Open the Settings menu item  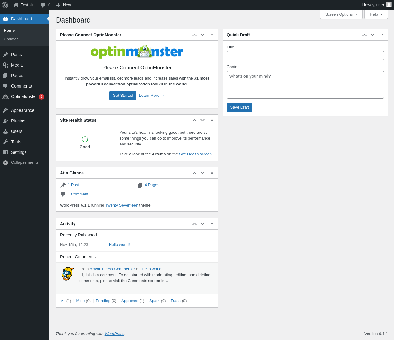click(25, 152)
